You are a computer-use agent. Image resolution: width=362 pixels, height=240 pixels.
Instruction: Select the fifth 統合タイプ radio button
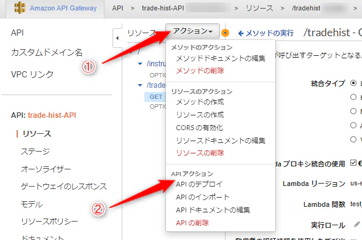353,139
